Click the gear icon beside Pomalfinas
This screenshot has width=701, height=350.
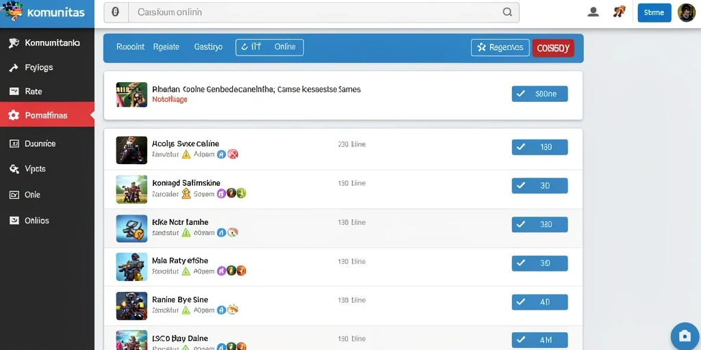pos(14,116)
